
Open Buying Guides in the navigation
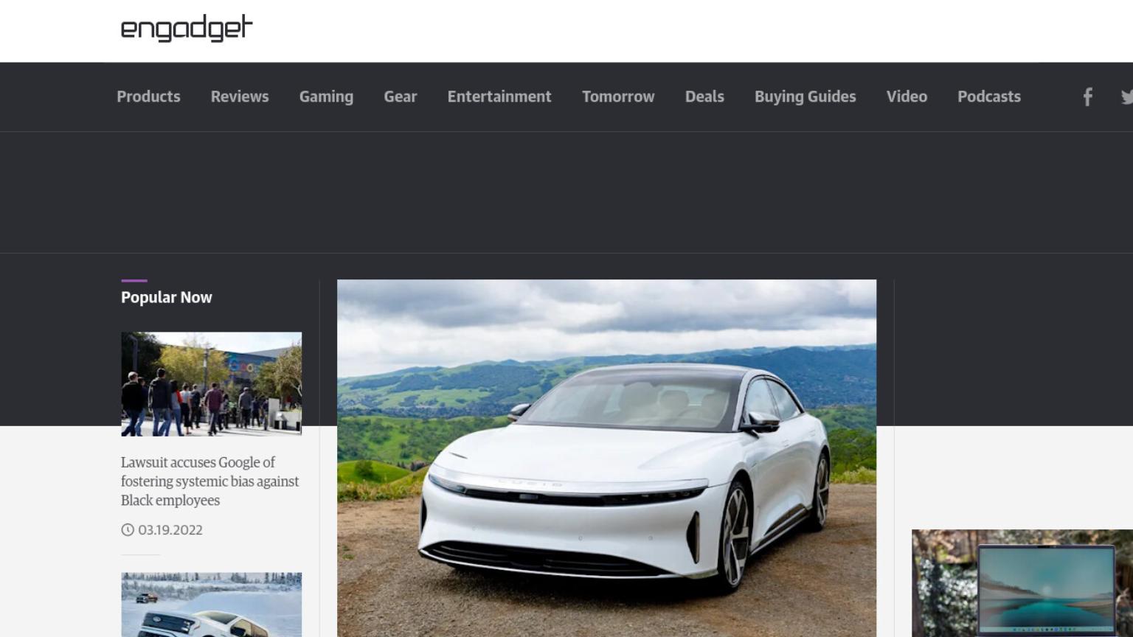805,97
